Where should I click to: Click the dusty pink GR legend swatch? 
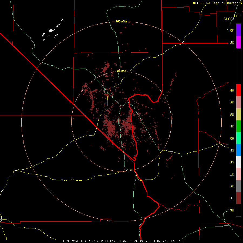coord(238,102)
